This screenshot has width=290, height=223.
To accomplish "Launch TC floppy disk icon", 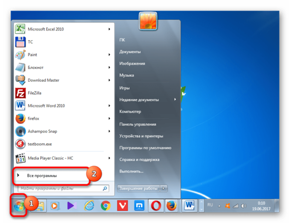I will 20,42.
